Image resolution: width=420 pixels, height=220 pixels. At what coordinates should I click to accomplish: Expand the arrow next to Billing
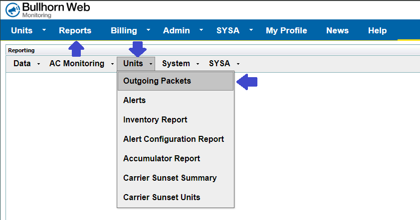click(x=148, y=30)
